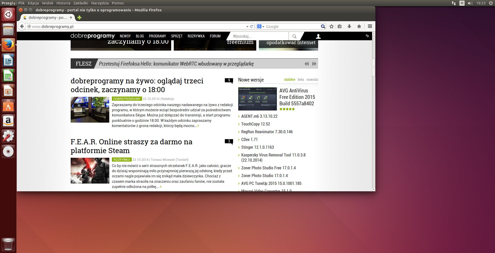Image resolution: width=495 pixels, height=253 pixels.
Task: Open the Google search engine dropdown
Action: [x=261, y=26]
